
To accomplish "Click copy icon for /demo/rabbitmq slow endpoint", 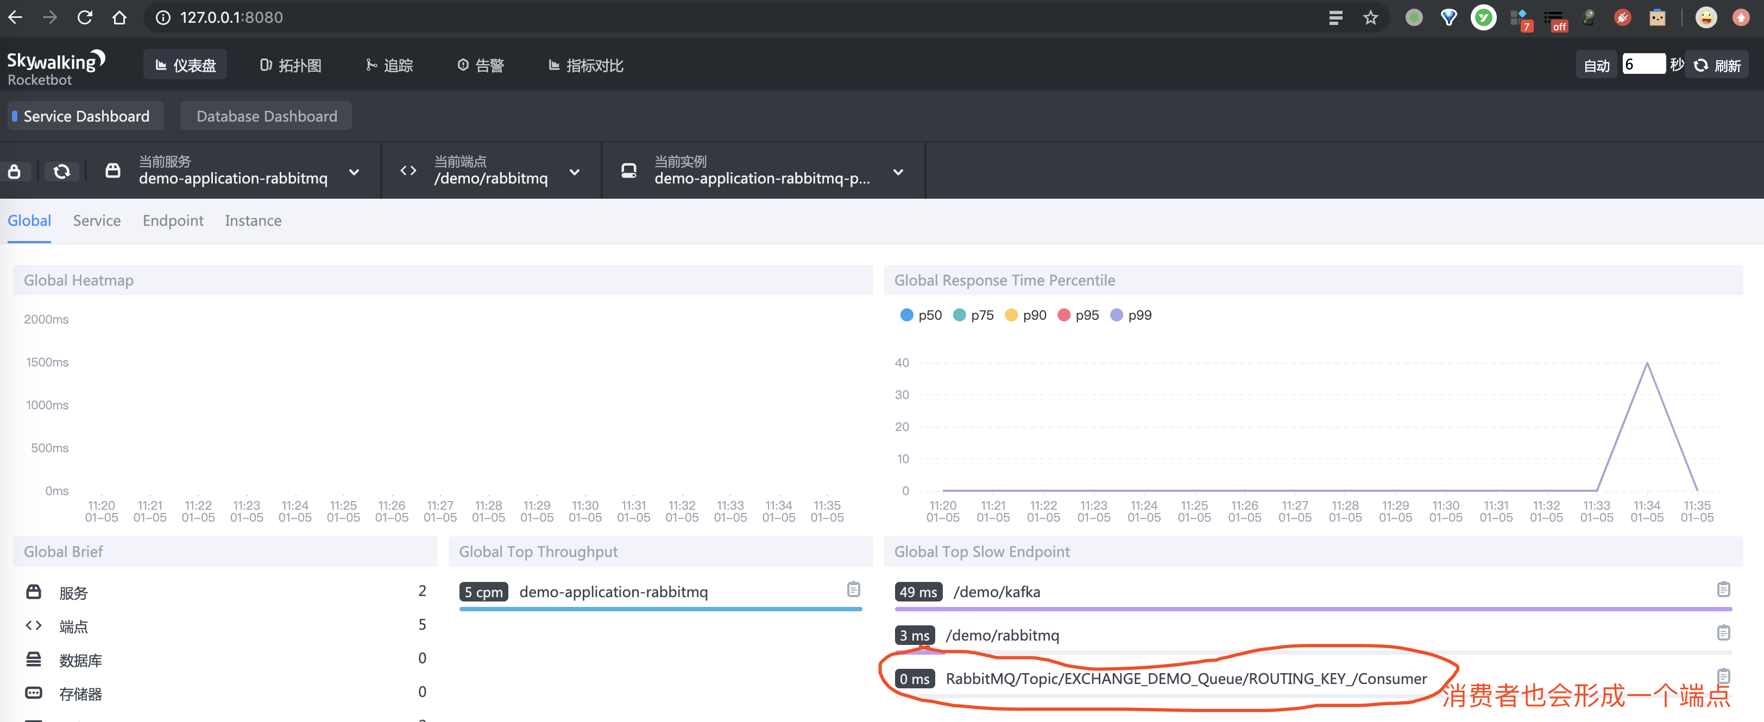I will 1723,632.
